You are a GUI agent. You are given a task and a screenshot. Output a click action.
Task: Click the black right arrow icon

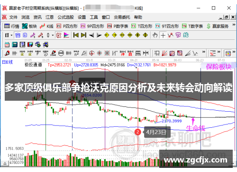(x=99, y=35)
